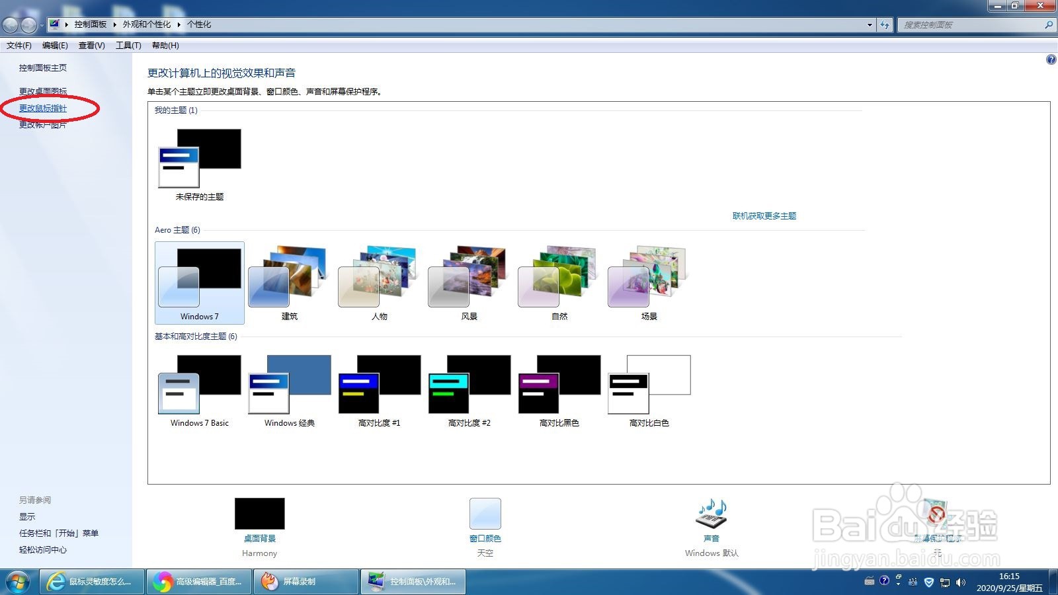Click inside 搜索控制面板 search field

coord(971,24)
